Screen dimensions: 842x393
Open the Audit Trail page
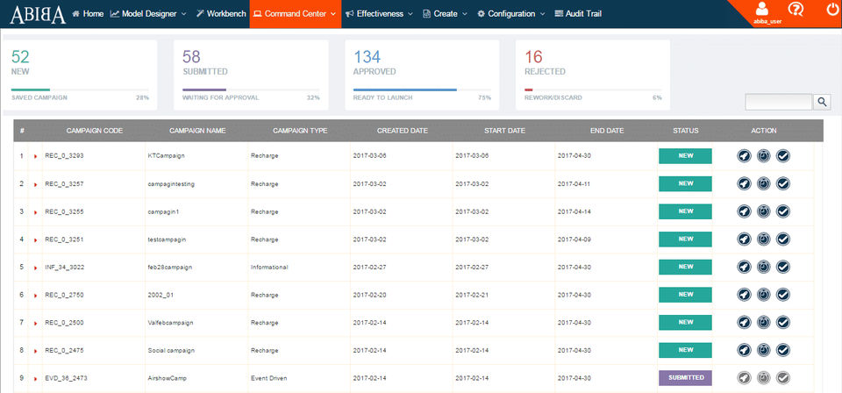tap(578, 14)
